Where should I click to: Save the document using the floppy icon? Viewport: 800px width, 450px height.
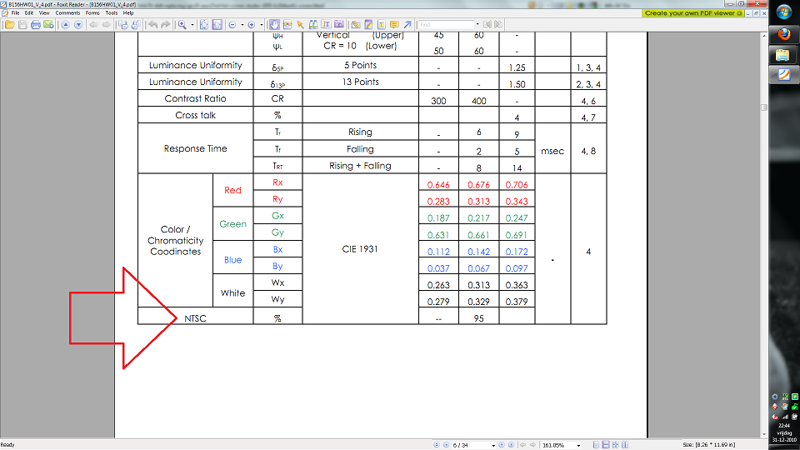(x=23, y=24)
